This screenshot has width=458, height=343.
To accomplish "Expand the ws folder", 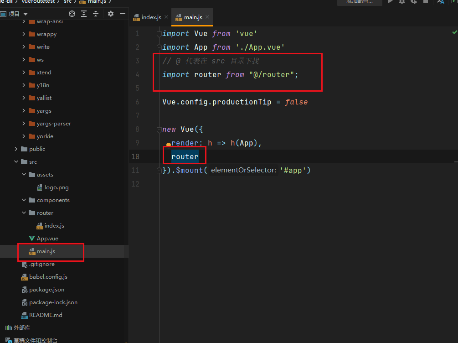I will pyautogui.click(x=24, y=59).
